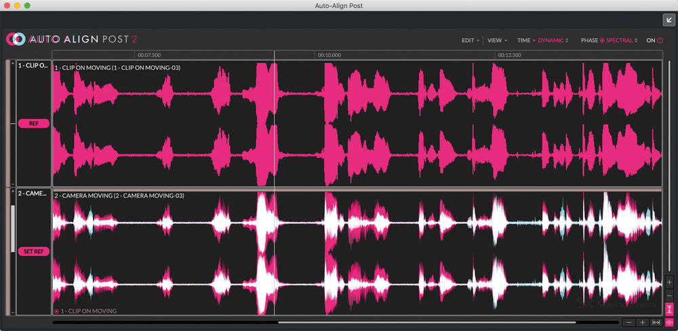Click the macOS yellow minimize button
This screenshot has height=331, width=678.
pyautogui.click(x=18, y=5)
